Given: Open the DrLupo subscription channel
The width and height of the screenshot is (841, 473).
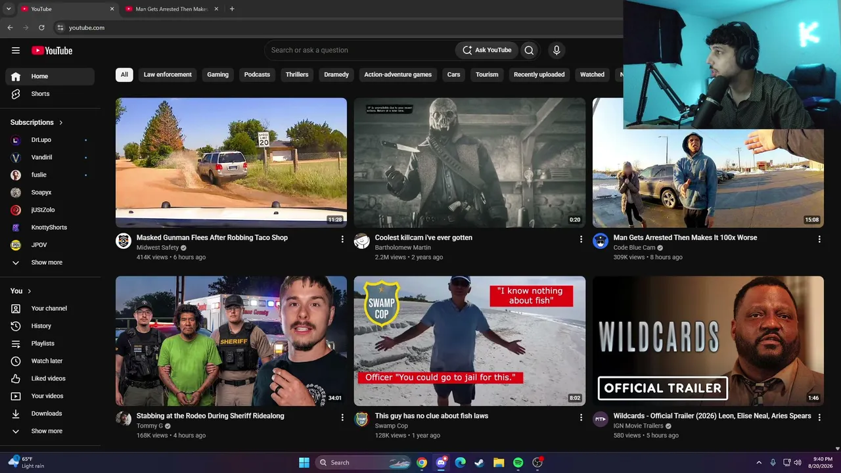Looking at the screenshot, I should point(50,140).
